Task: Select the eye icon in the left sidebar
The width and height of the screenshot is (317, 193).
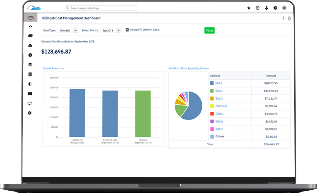Action: 30,26
